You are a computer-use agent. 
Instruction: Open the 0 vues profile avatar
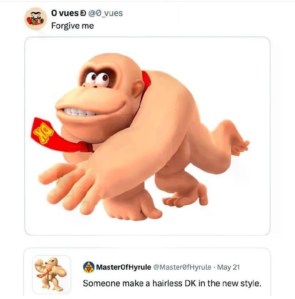[36, 19]
